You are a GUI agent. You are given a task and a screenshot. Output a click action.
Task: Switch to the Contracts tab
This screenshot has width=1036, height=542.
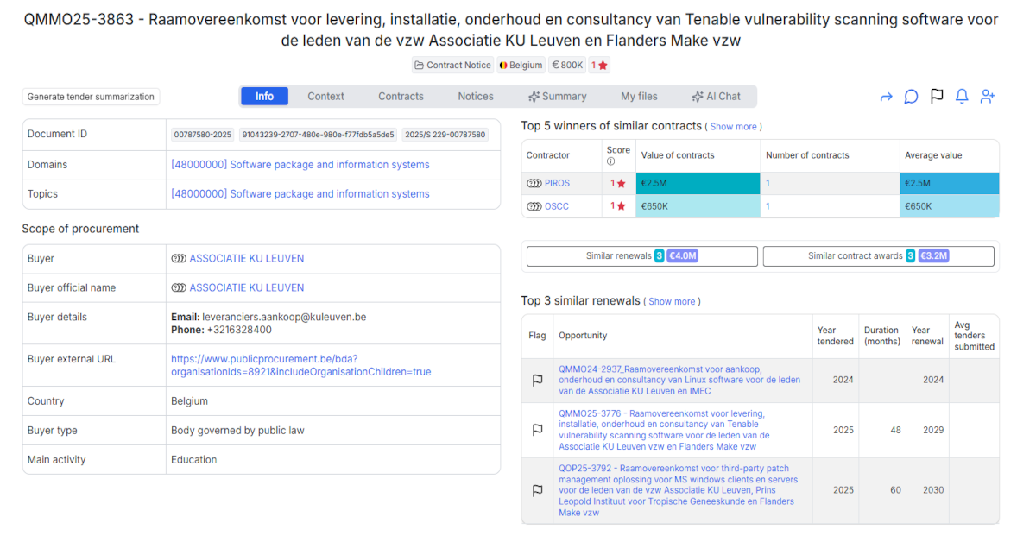[401, 96]
